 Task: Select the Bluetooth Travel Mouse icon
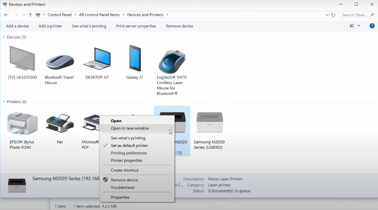coord(60,62)
